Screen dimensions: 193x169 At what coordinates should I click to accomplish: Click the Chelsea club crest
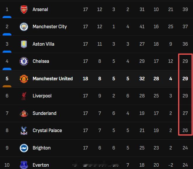(x=24, y=61)
